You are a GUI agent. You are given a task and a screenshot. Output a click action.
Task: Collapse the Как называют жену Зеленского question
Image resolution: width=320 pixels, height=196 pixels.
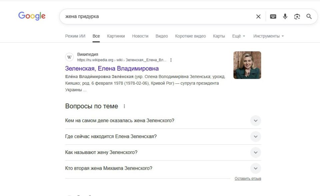click(x=255, y=152)
